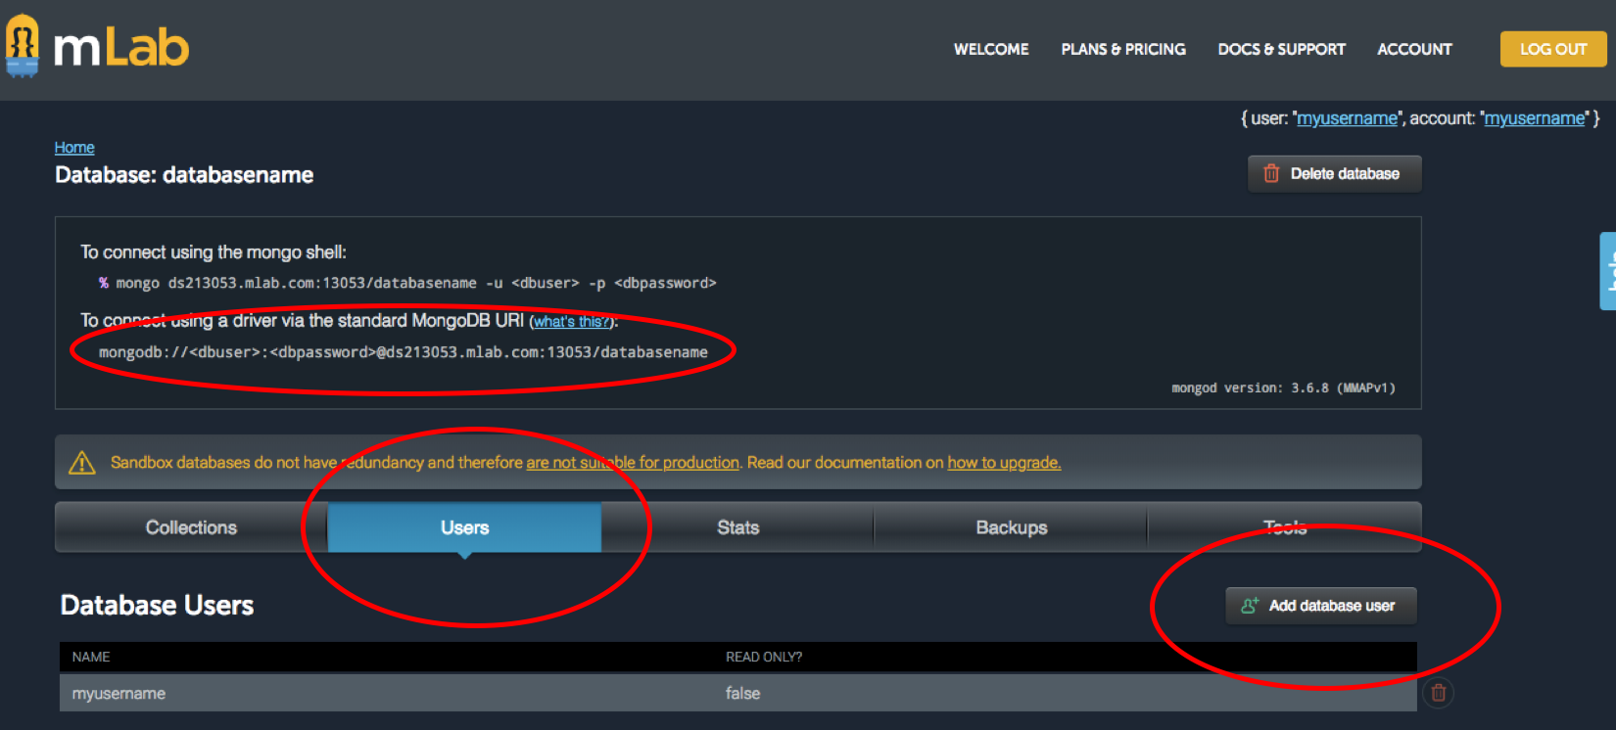Viewport: 1616px width, 730px height.
Task: Go to ACCOUNT menu item
Action: coord(1414,49)
